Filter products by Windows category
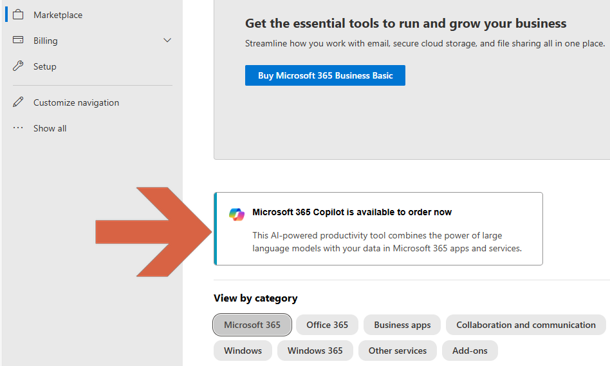This screenshot has width=610, height=366. (x=243, y=351)
